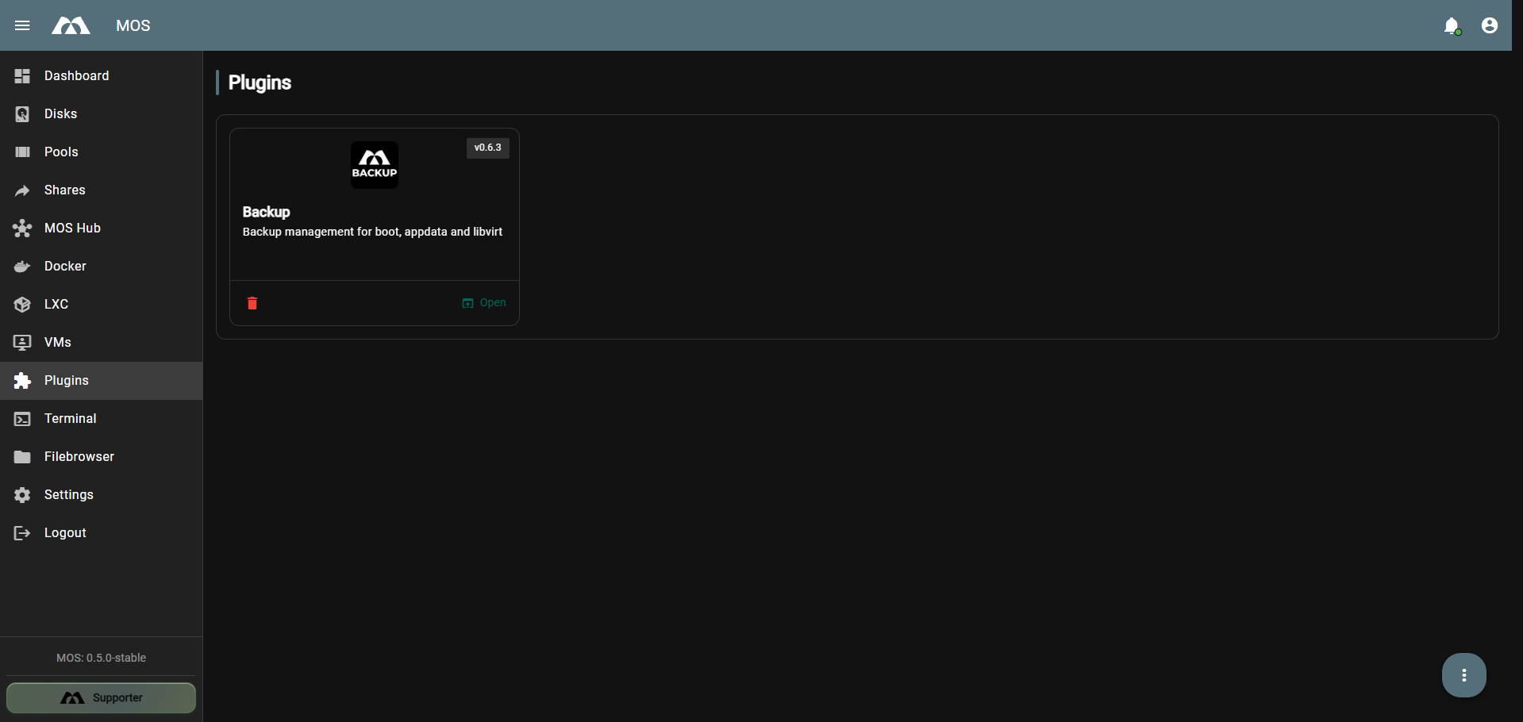Click the Backup plugin logo thumbnail

[x=375, y=165]
